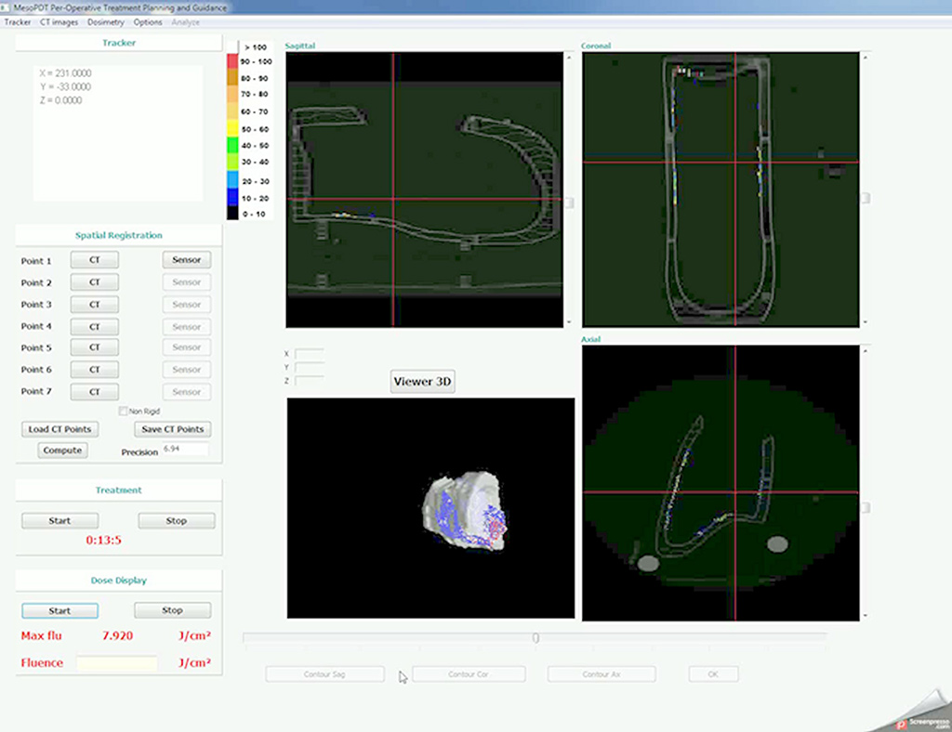Stop the Dose Display
This screenshot has height=732, width=952.
pyautogui.click(x=172, y=610)
